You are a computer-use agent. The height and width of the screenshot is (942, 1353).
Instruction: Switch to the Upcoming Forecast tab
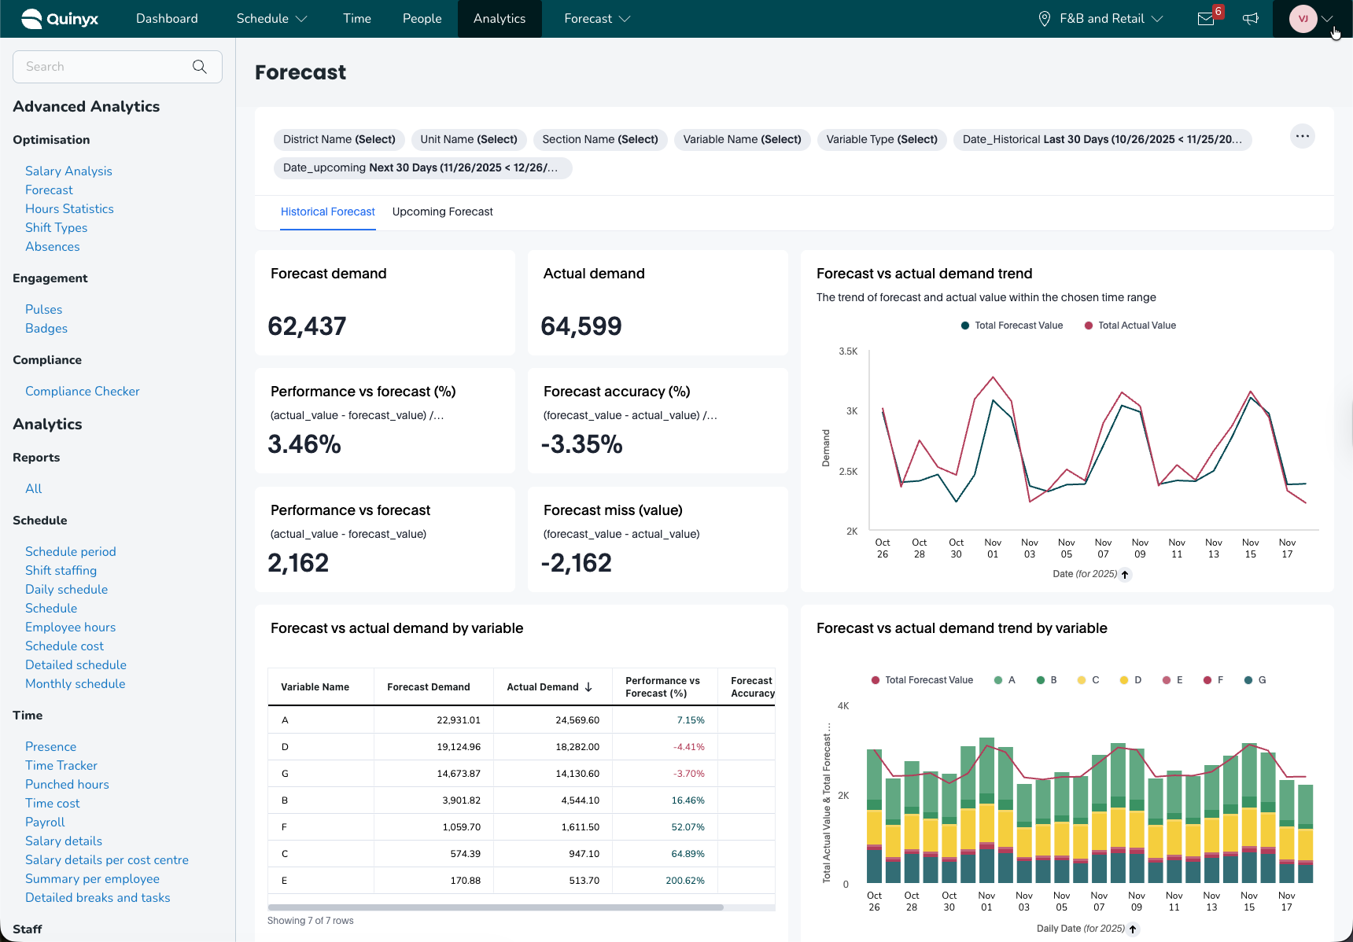coord(442,212)
